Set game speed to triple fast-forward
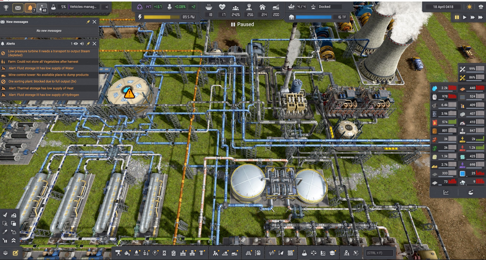The height and width of the screenshot is (260, 486). [x=480, y=17]
